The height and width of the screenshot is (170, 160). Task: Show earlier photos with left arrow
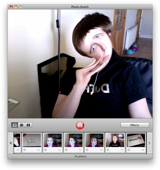coord(11,143)
